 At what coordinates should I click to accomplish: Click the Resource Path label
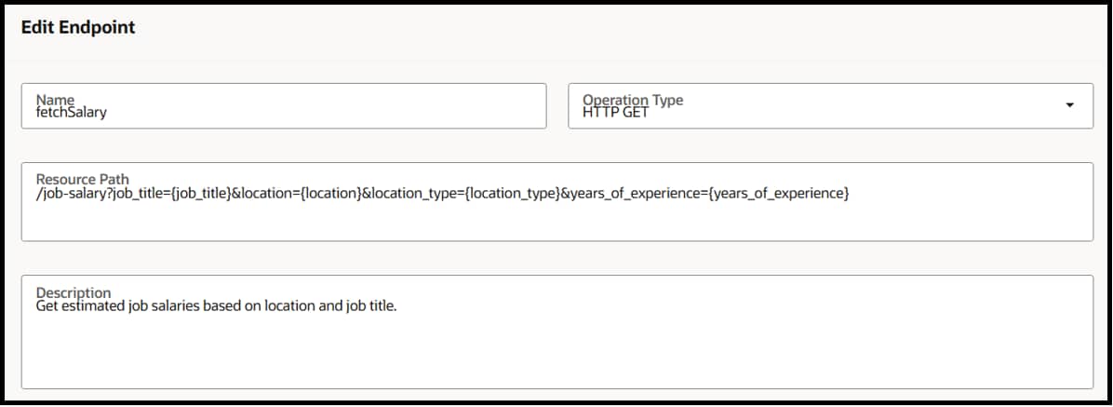tap(82, 179)
